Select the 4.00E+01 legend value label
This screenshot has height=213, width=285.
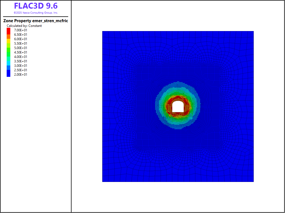(x=21, y=57)
